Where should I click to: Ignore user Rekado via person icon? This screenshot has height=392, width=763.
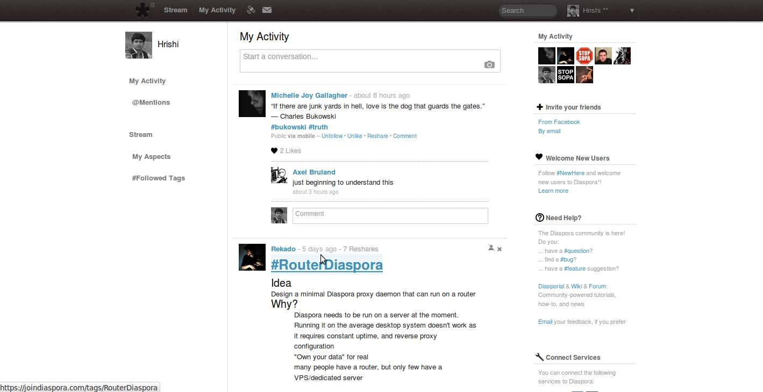tap(491, 248)
